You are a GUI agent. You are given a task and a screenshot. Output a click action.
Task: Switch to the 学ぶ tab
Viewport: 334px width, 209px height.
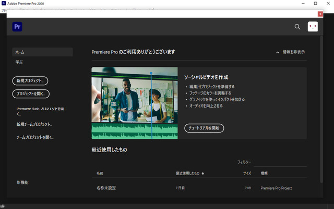(19, 62)
